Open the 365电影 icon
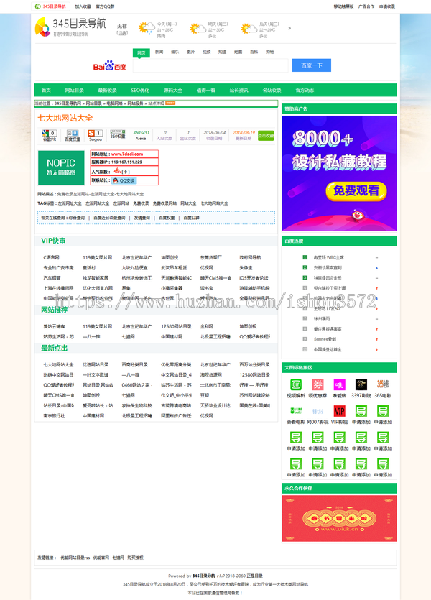 [x=383, y=384]
